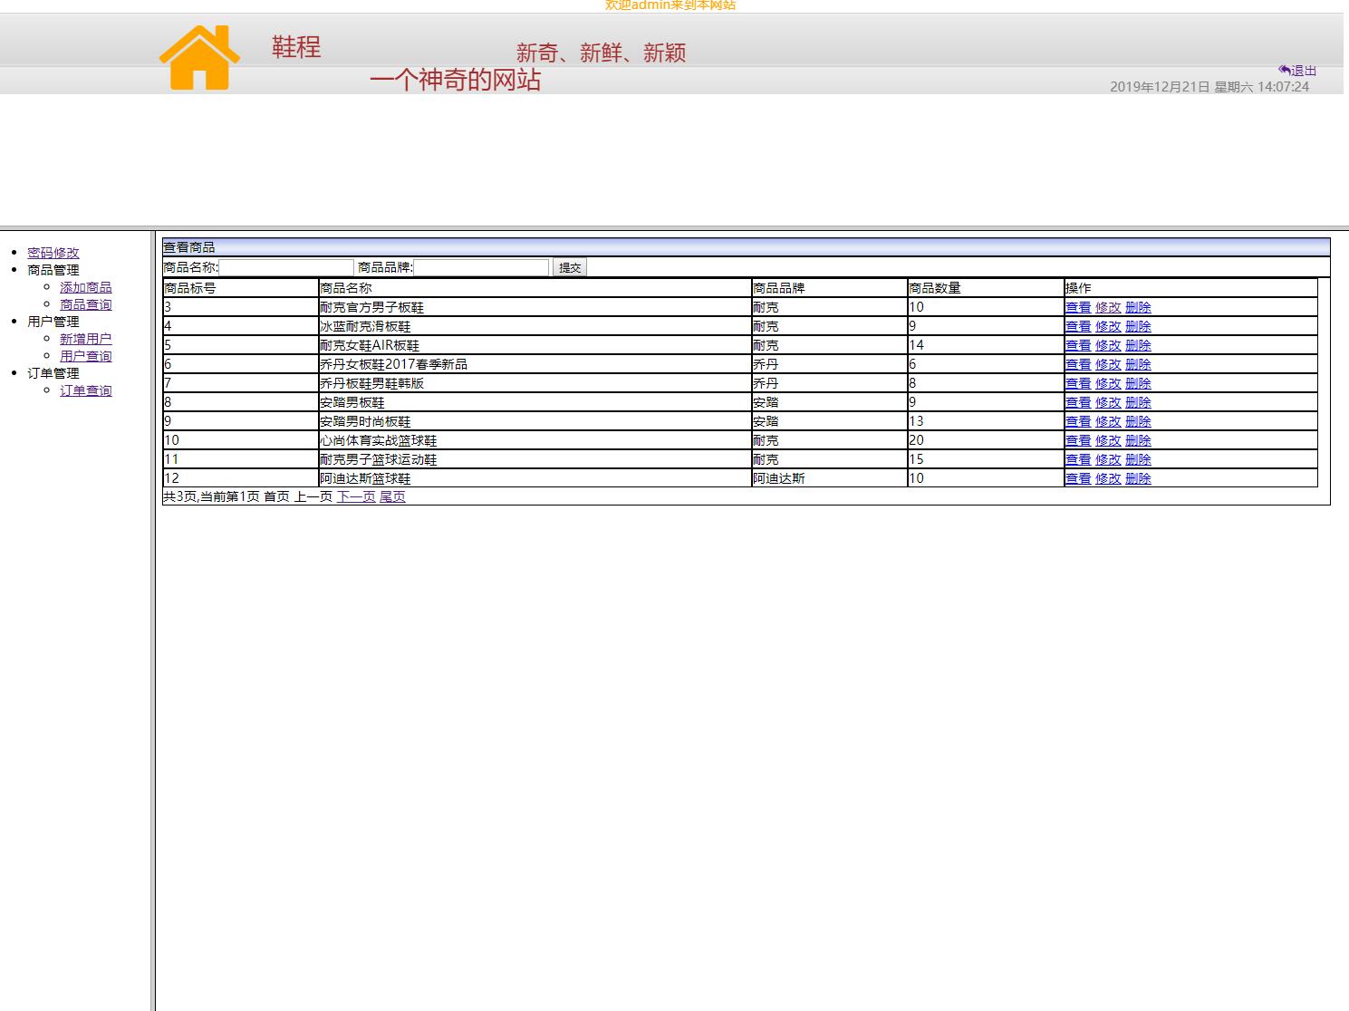The image size is (1349, 1011).
Task: Select the 订单管理 sidebar category
Action: pyautogui.click(x=51, y=372)
